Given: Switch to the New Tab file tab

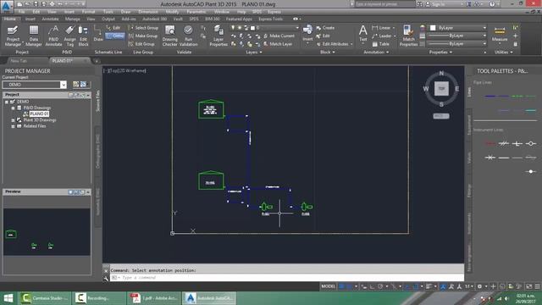Looking at the screenshot, I should pyautogui.click(x=19, y=61).
